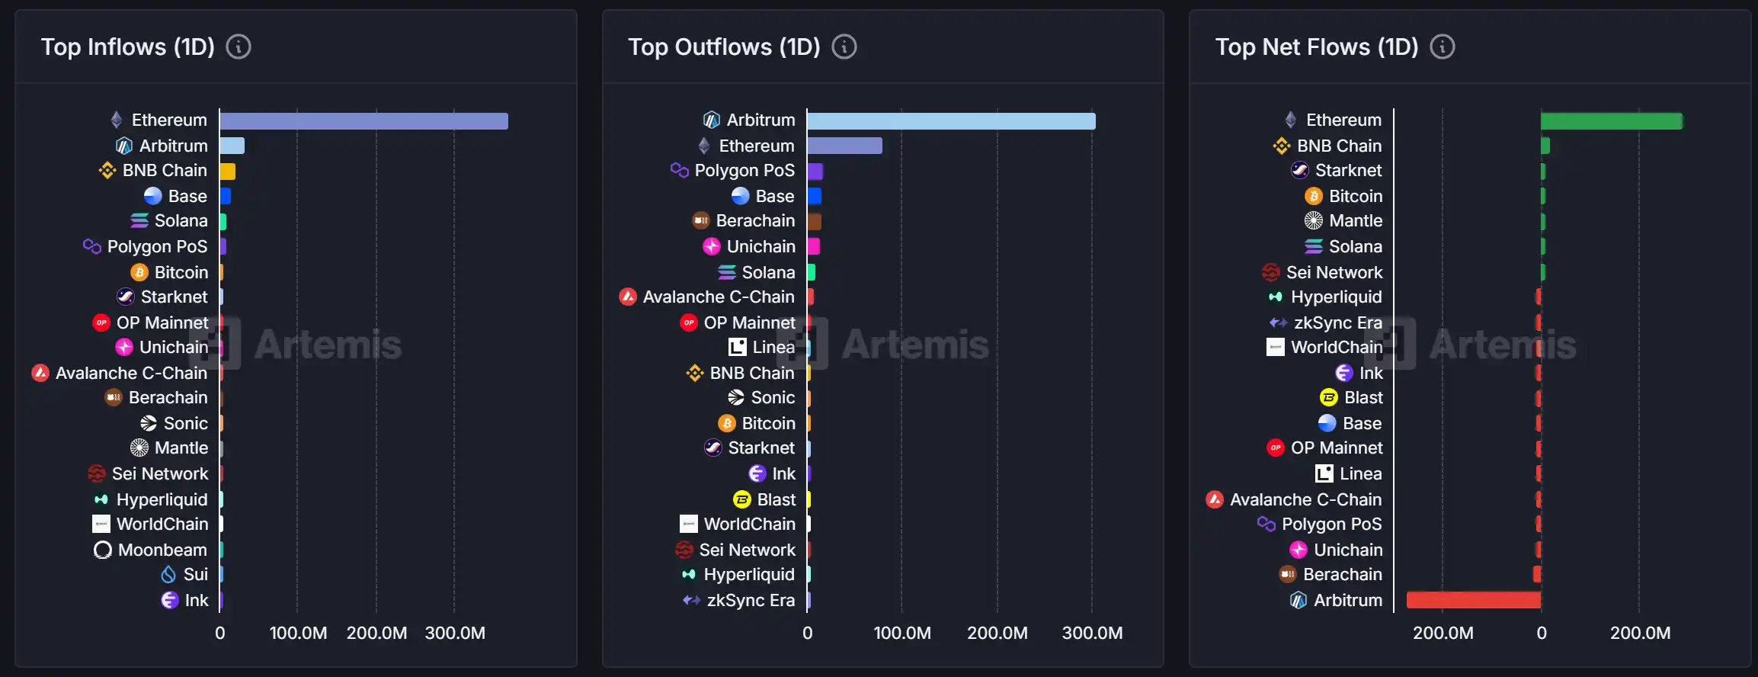The width and height of the screenshot is (1758, 677).
Task: Select the Ethereum inflow bar
Action: [x=364, y=121]
